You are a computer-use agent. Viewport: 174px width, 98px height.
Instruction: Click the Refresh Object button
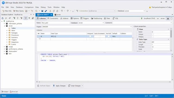(44, 86)
